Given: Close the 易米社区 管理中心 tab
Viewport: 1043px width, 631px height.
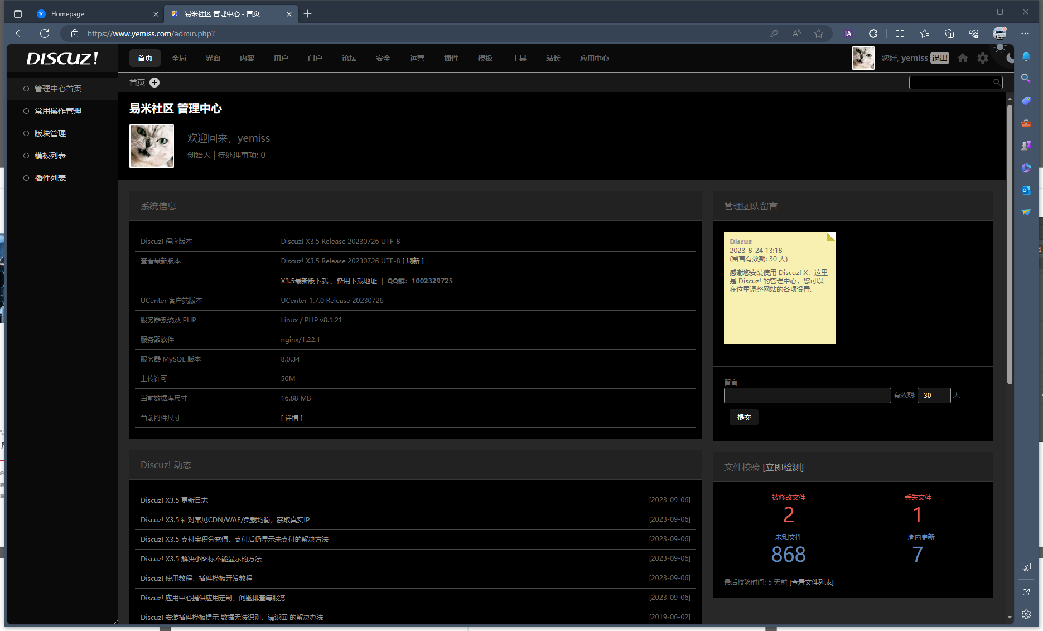Looking at the screenshot, I should (289, 14).
